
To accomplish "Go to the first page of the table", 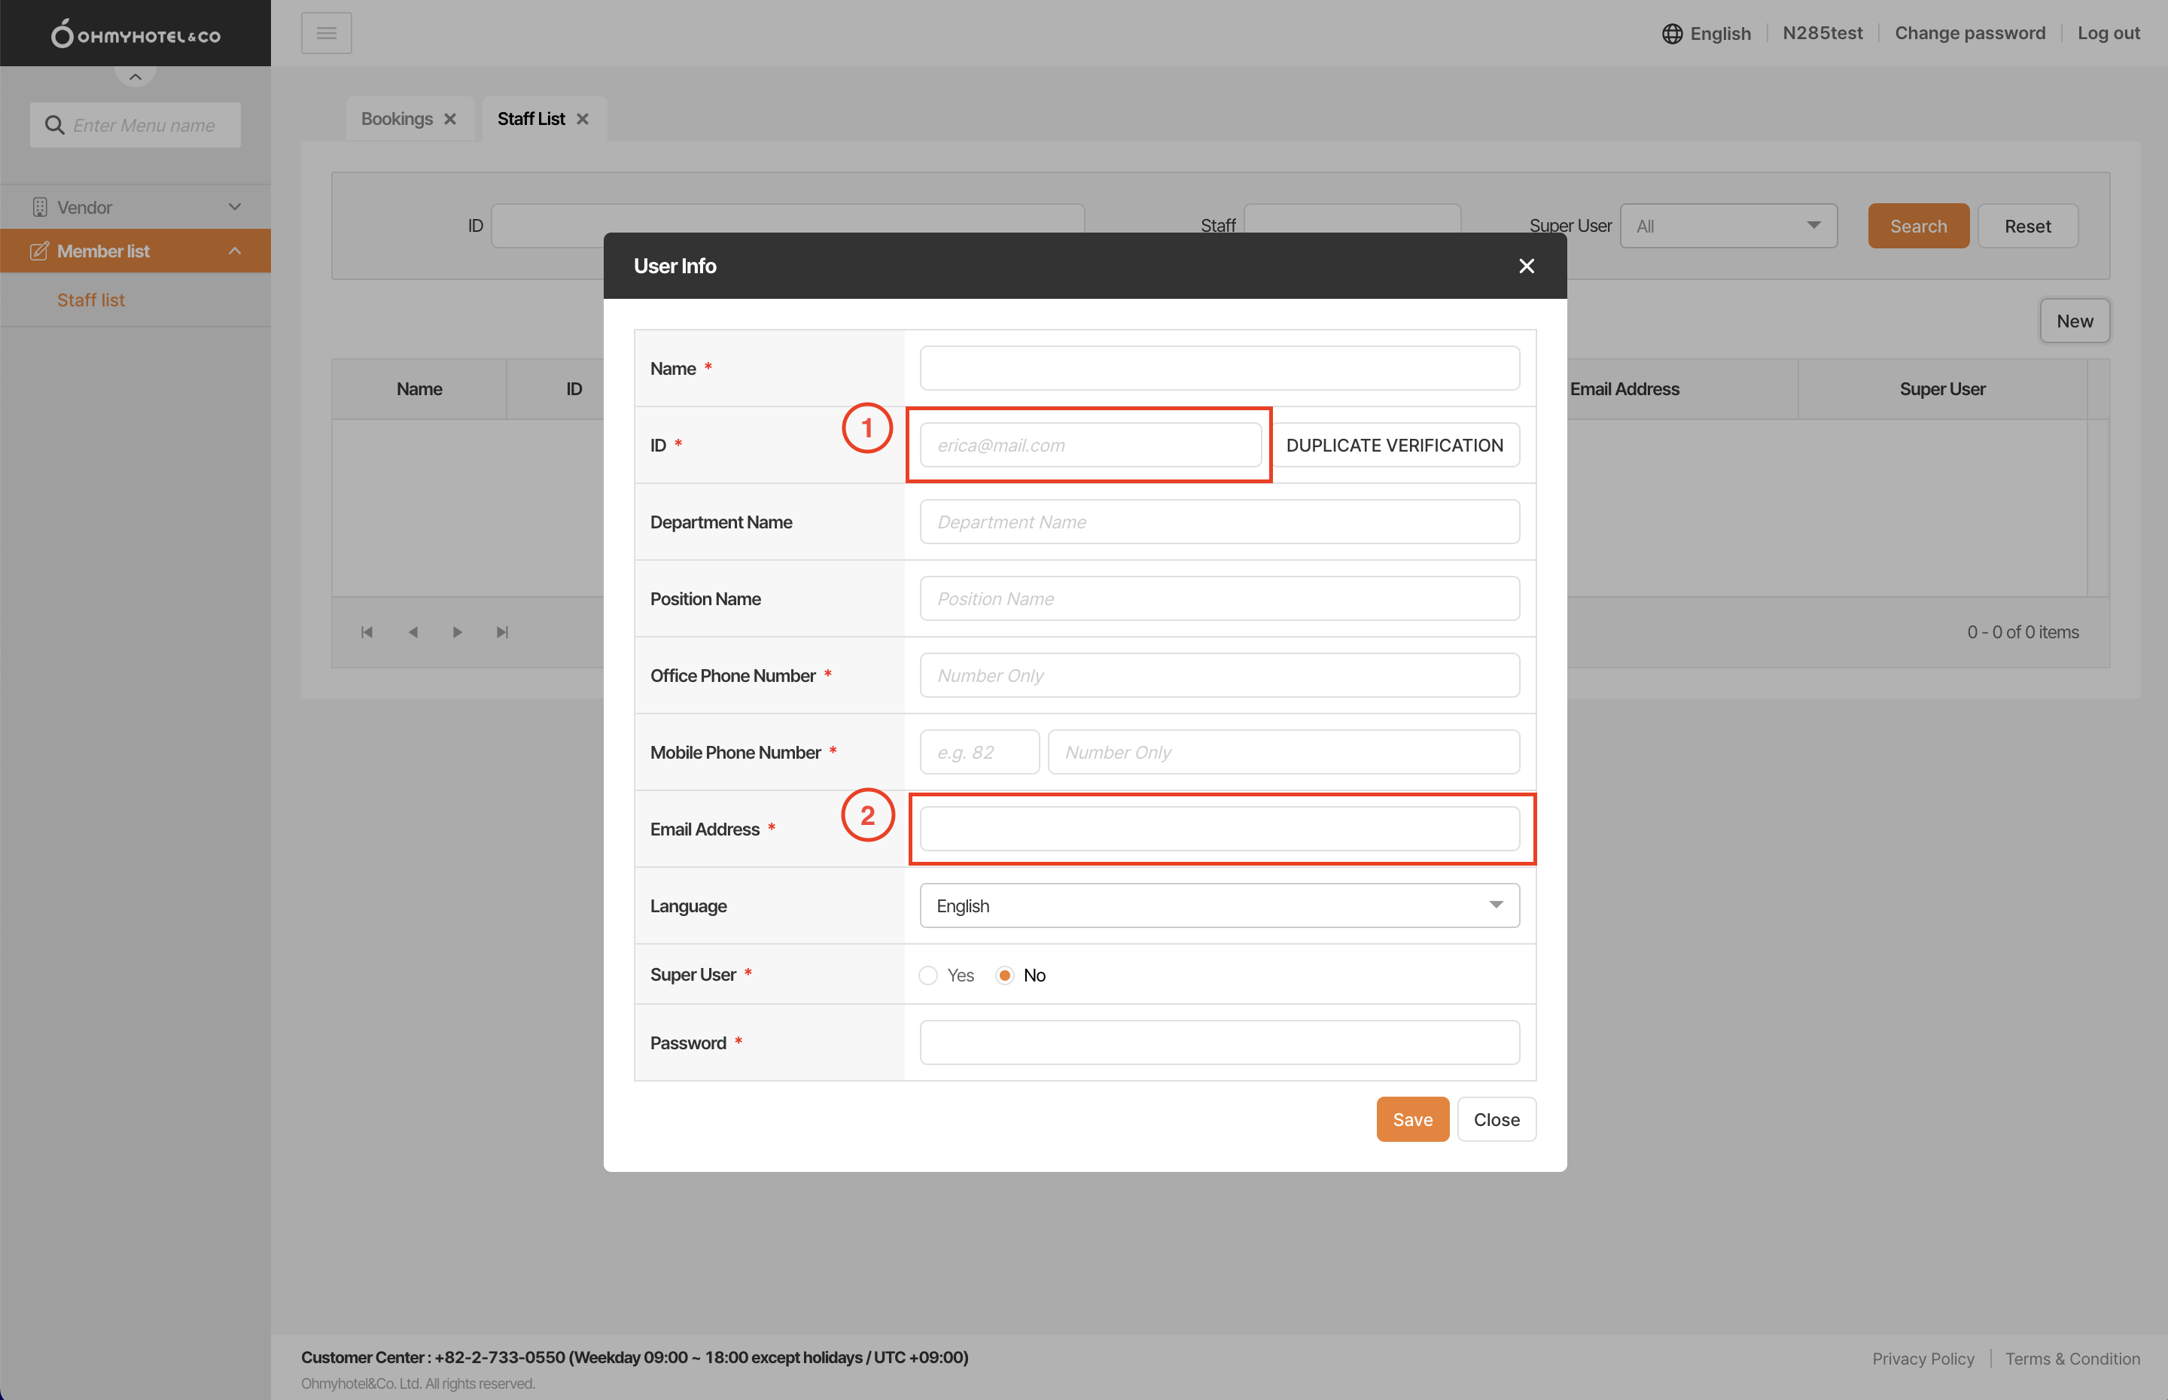I will coord(367,632).
